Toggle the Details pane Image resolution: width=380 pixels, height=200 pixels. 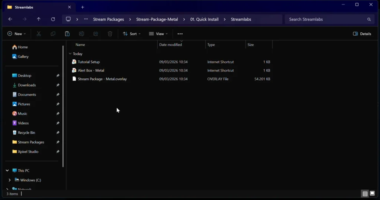pyautogui.click(x=362, y=34)
